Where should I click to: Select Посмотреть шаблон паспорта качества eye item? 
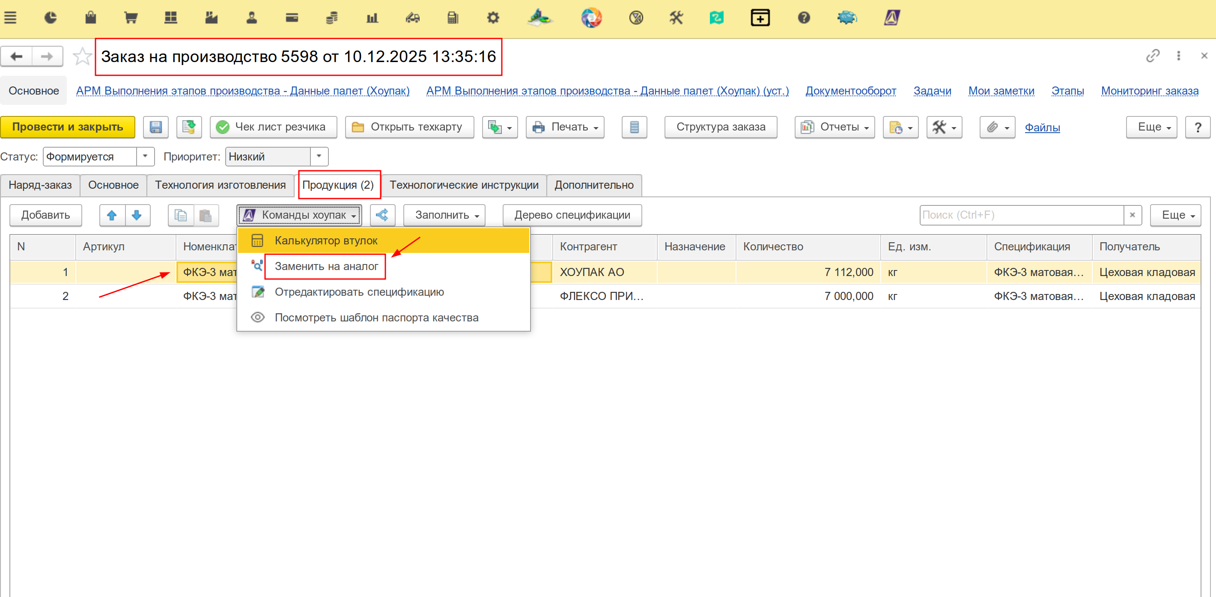coord(376,318)
